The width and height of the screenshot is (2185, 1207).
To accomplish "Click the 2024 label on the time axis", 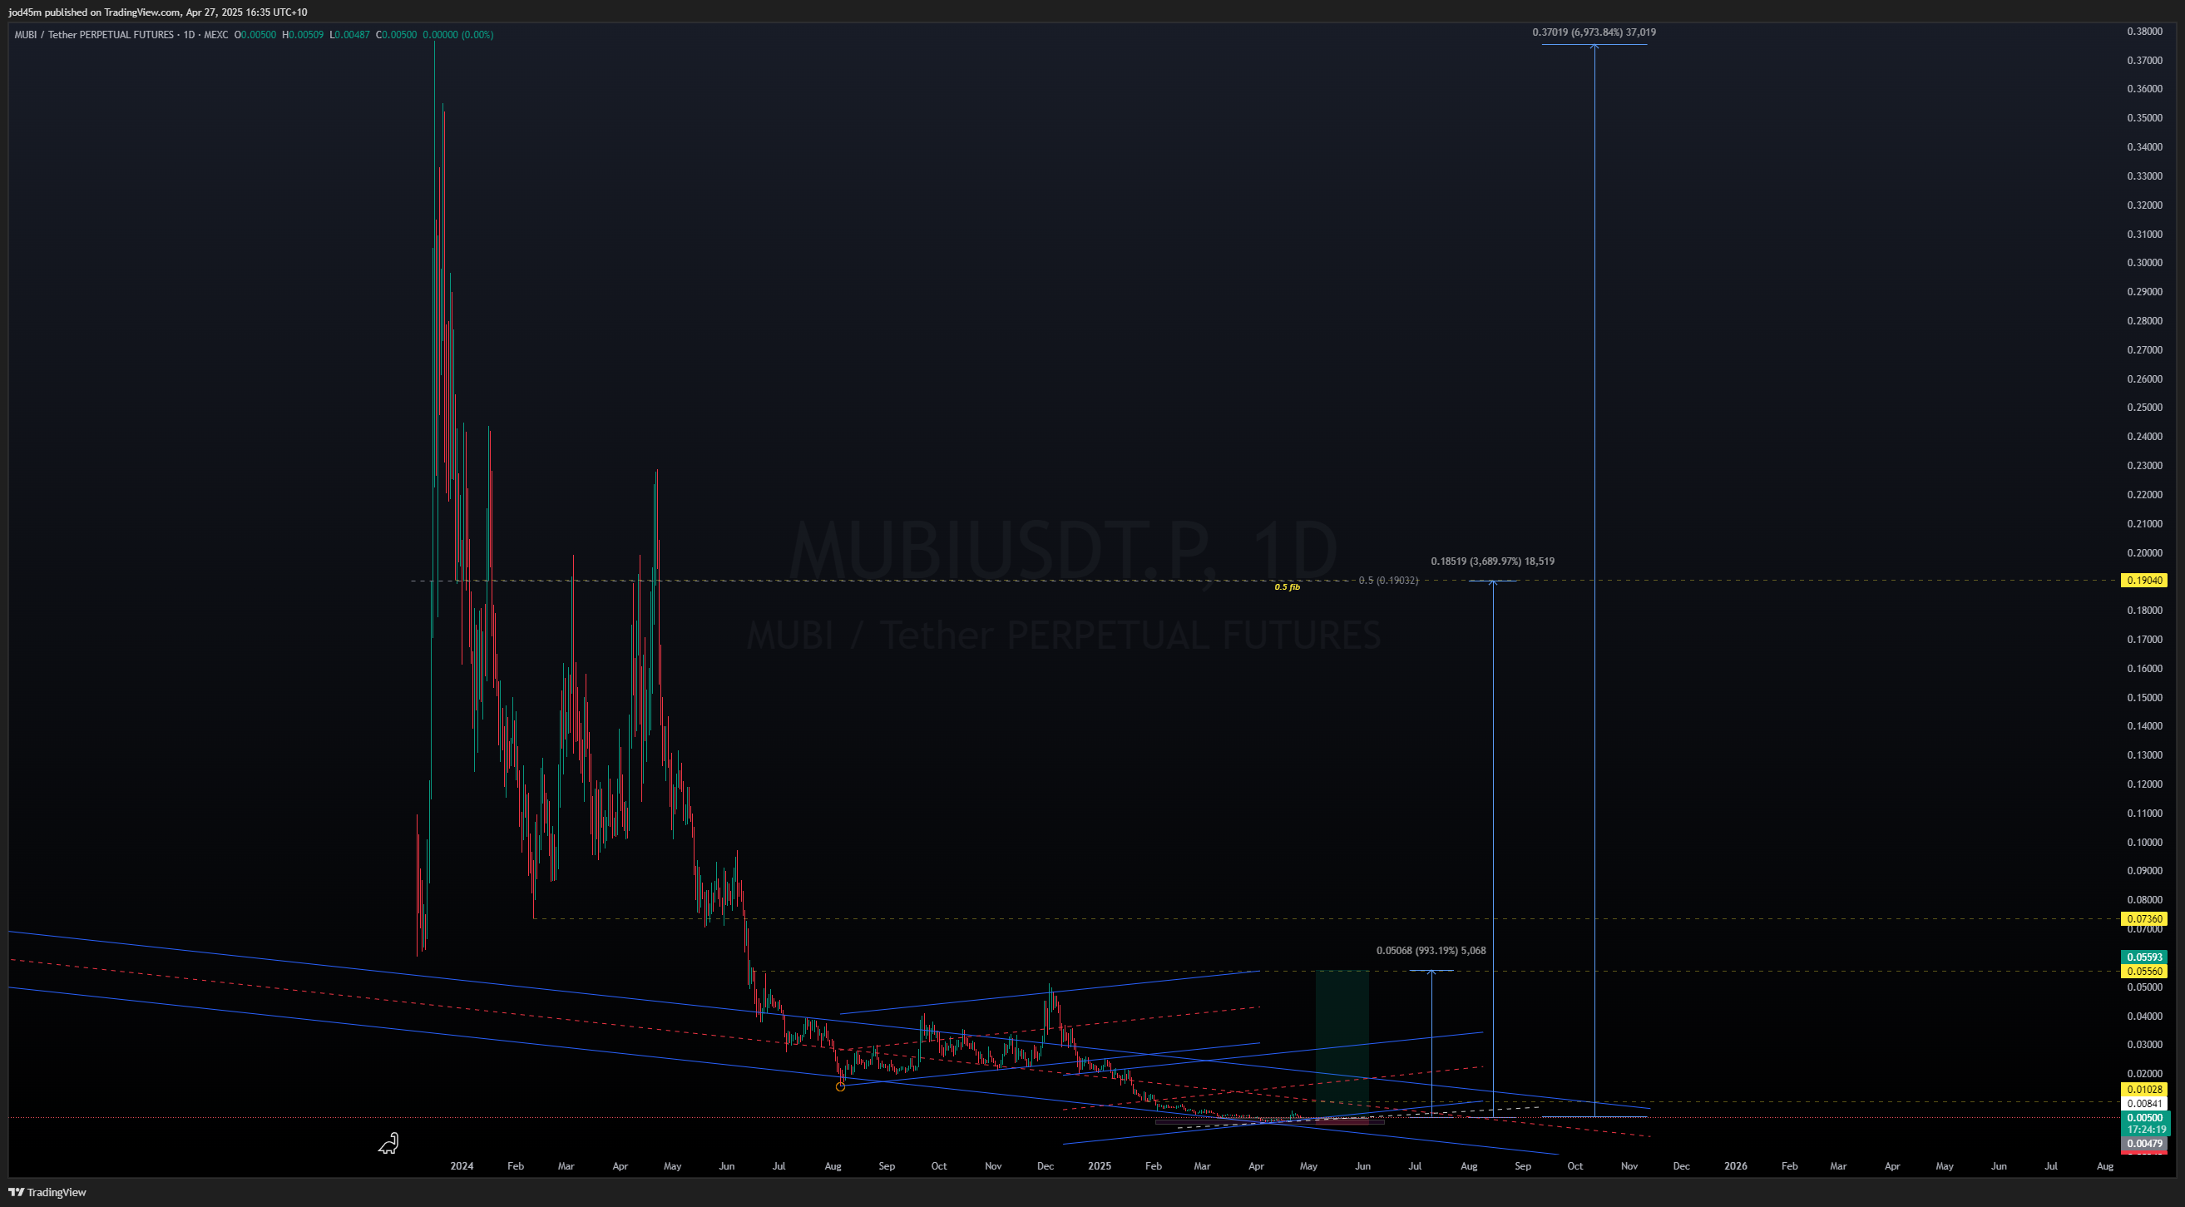I will pos(462,1166).
